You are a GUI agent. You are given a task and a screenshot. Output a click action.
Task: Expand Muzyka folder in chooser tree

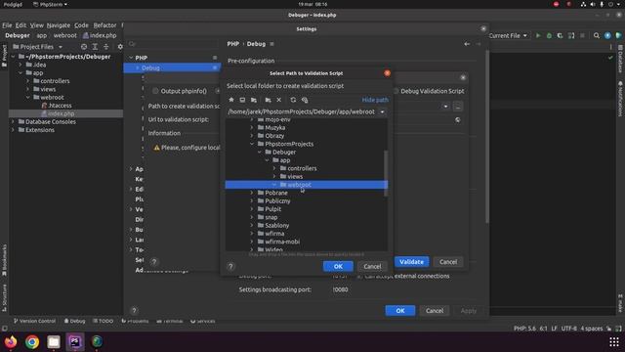[x=252, y=128]
